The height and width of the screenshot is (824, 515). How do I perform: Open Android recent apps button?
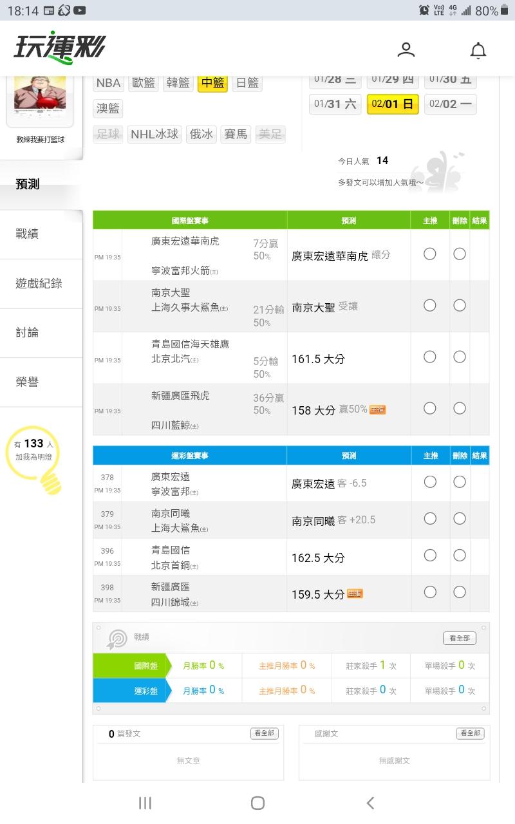click(x=145, y=803)
